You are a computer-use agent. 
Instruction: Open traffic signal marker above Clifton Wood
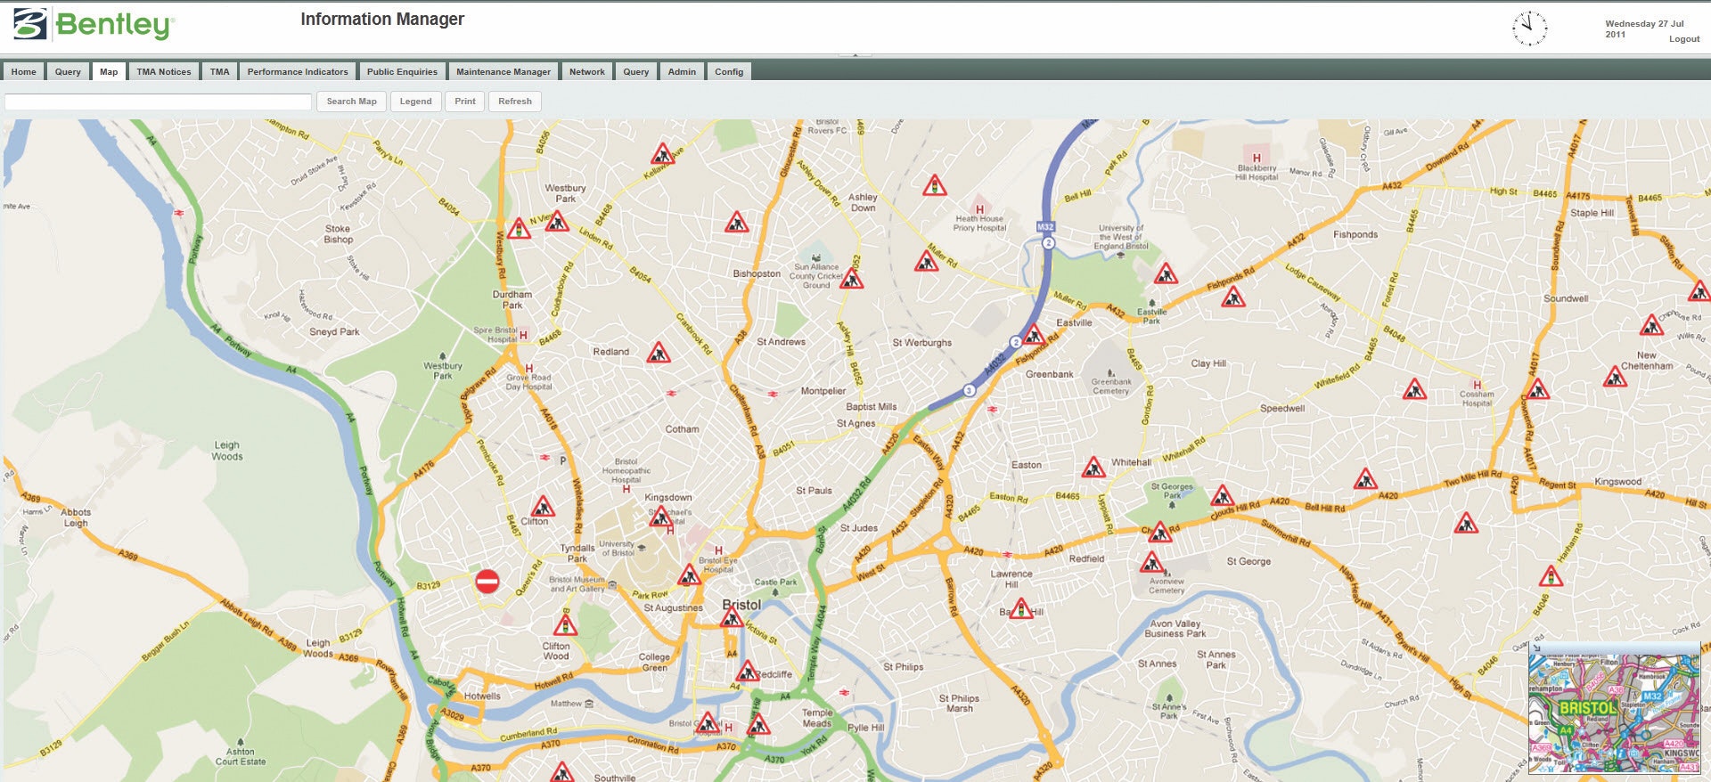565,623
